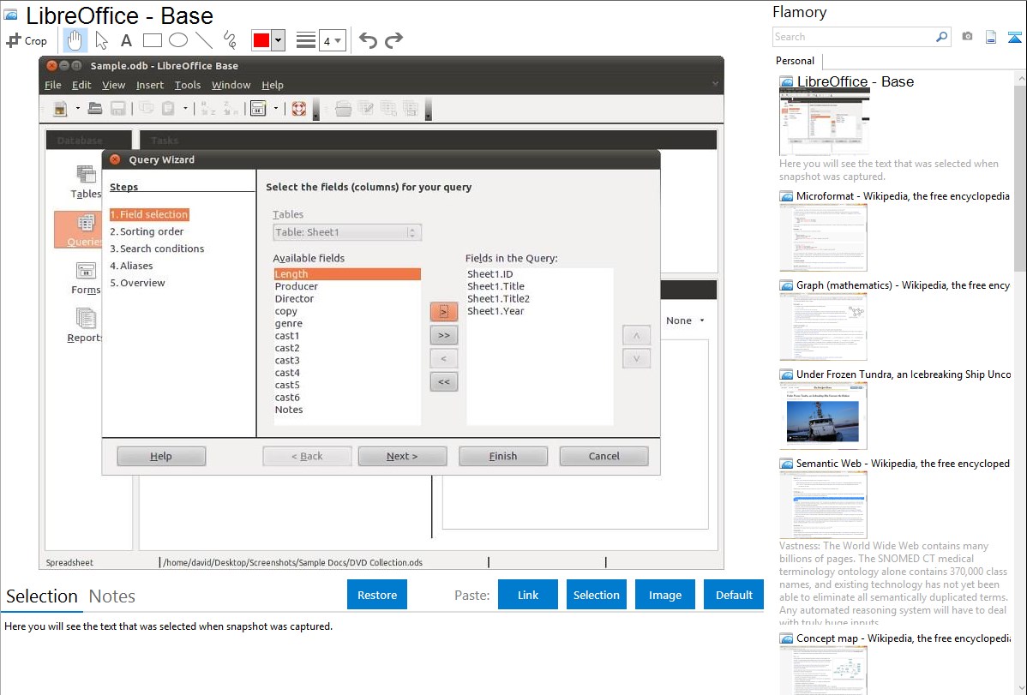Select step '3. Search conditions' in wizard
Viewport: 1027px width, 695px height.
point(157,249)
